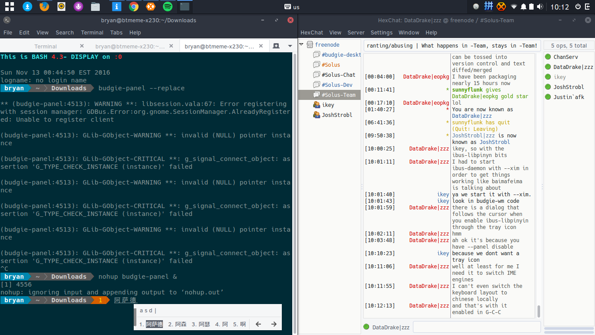Screen dimensions: 595x335
Task: Open the volume indicator in system tray
Action: (x=540, y=7)
